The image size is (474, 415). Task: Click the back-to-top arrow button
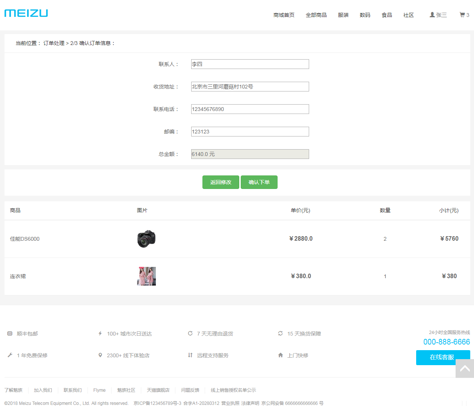pyautogui.click(x=465, y=369)
